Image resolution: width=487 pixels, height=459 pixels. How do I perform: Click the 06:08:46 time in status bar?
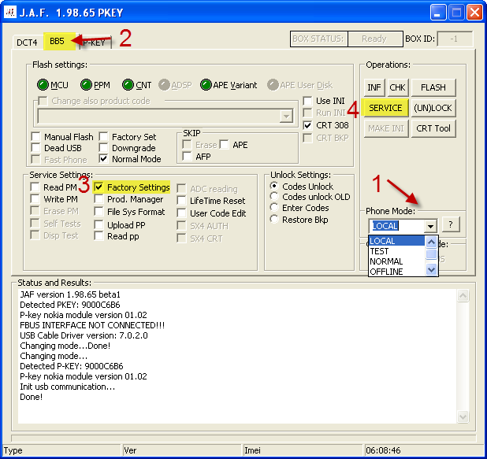(x=383, y=450)
